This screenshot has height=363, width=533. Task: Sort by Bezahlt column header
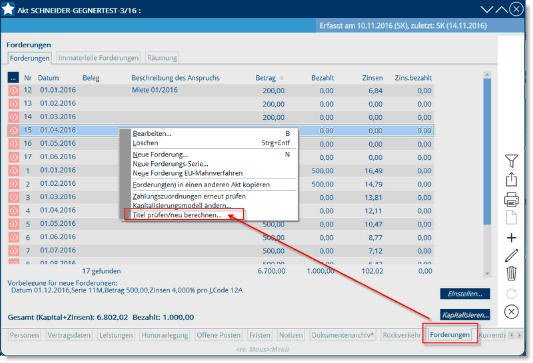click(x=322, y=78)
